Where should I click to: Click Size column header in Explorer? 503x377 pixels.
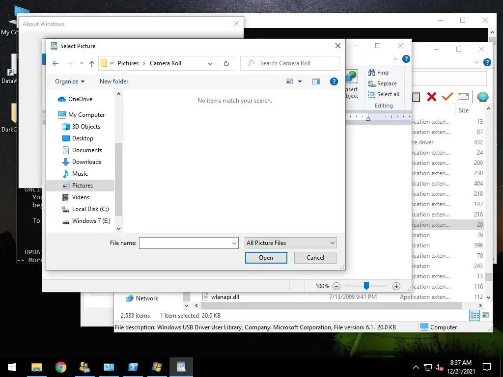[464, 110]
